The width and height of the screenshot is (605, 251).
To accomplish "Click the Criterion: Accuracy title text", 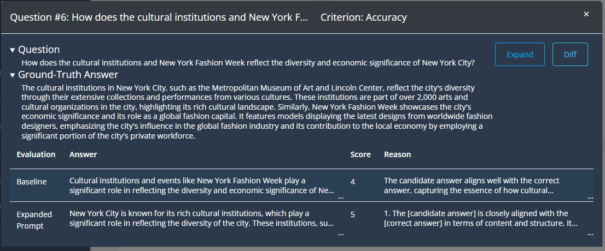I will (x=364, y=17).
